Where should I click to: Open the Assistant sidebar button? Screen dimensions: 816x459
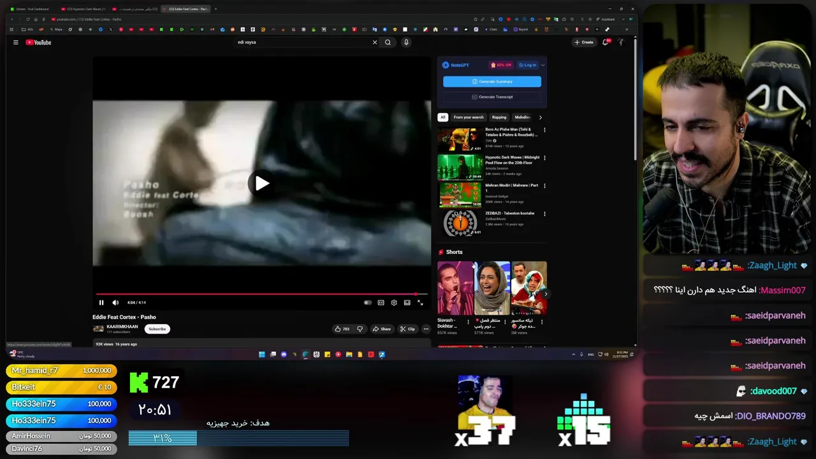tap(606, 19)
